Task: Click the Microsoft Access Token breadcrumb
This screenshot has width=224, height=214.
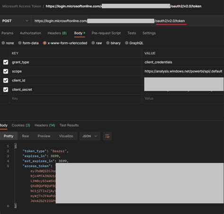Action: click(22, 6)
